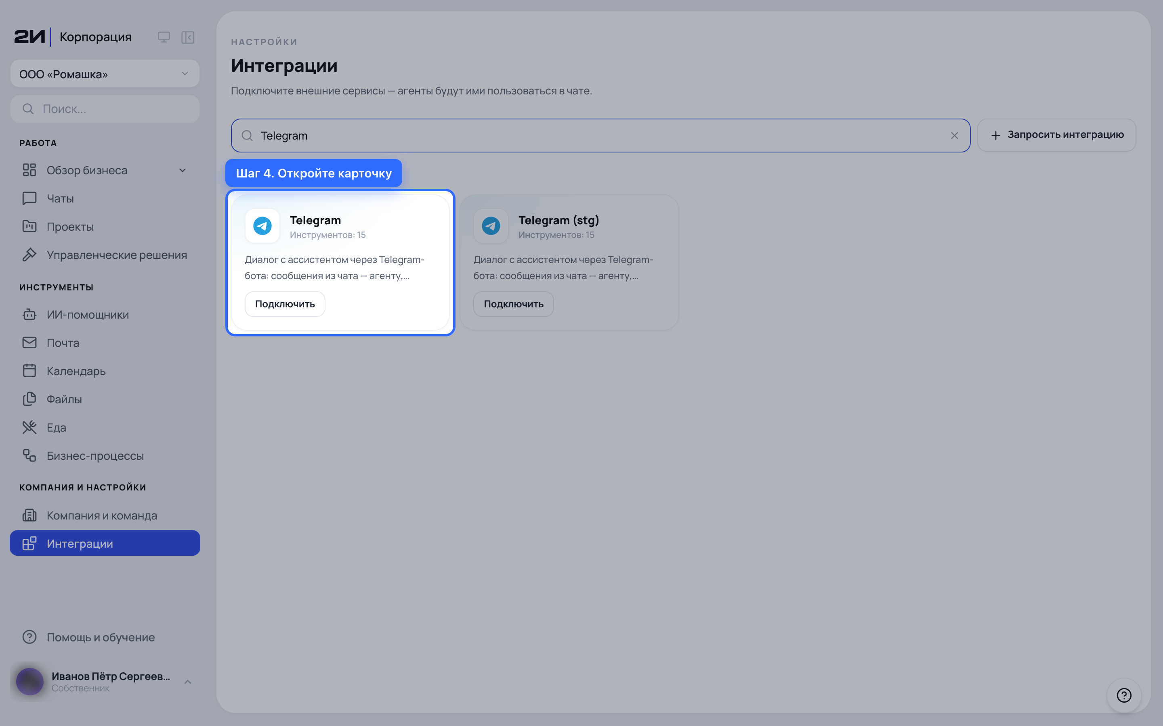
Task: Click the Календарь calendar icon
Action: click(x=29, y=371)
